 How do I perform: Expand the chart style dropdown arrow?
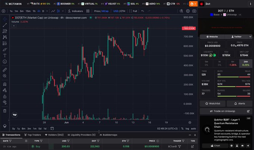click(x=63, y=11)
